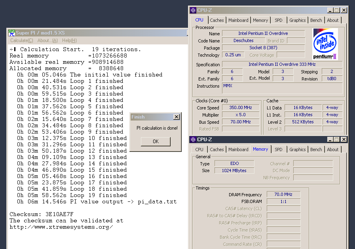Click Revision value 'tdB0'
355x249 pixels.
tap(332, 79)
